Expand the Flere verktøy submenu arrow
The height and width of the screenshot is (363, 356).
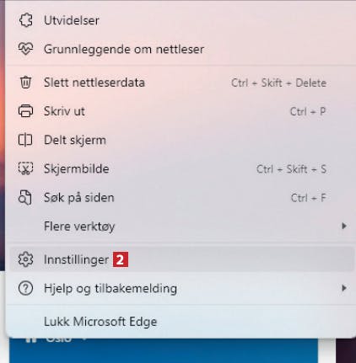click(343, 226)
